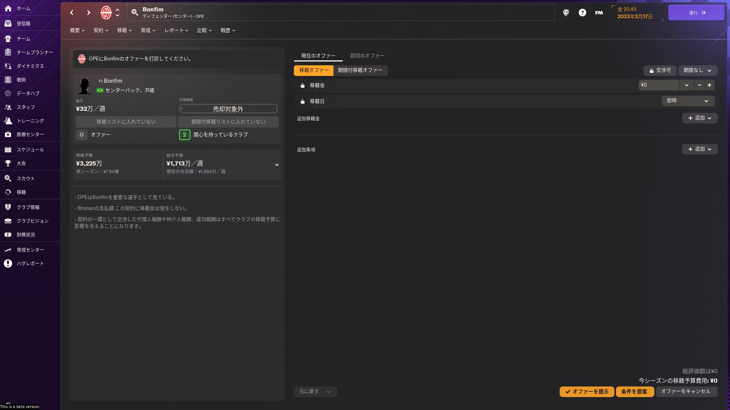This screenshot has height=410, width=730.
Task: Open the レポート menu
Action: (176, 30)
